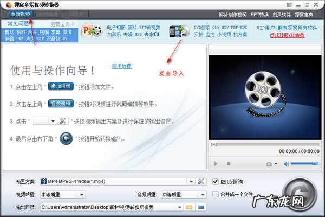Click the 3D效果 toolbar button
325x217 pixels.
pyautogui.click(x=76, y=14)
